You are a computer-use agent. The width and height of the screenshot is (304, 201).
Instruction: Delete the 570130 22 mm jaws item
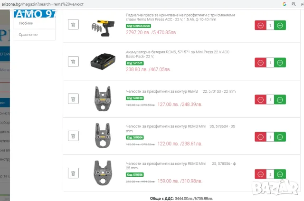click(x=73, y=99)
